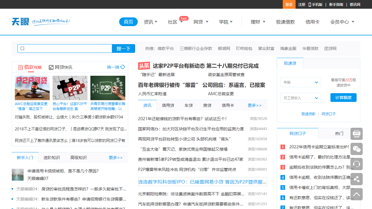372x209 pixels.
Task: Open the P2P gavel article thumbnail
Action: click(x=32, y=88)
